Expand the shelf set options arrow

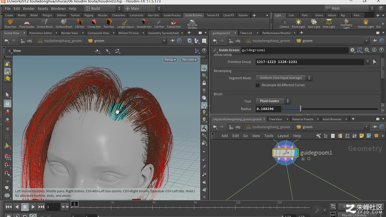pyautogui.click(x=267, y=15)
